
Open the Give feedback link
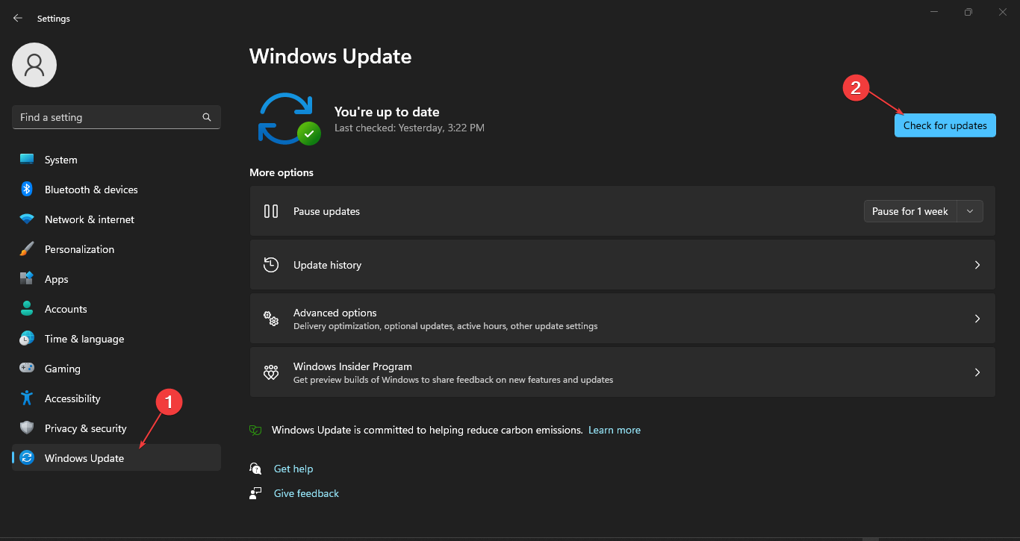coord(306,493)
